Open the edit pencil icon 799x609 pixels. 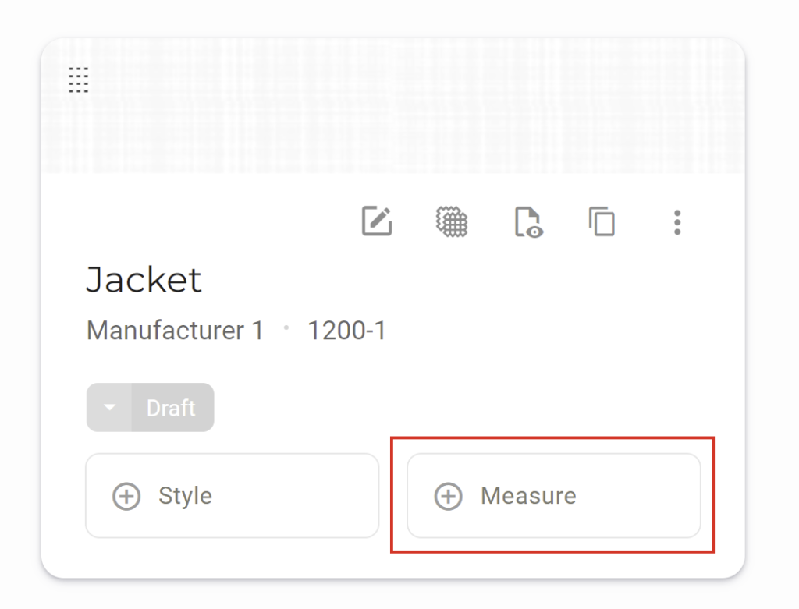[x=377, y=221]
